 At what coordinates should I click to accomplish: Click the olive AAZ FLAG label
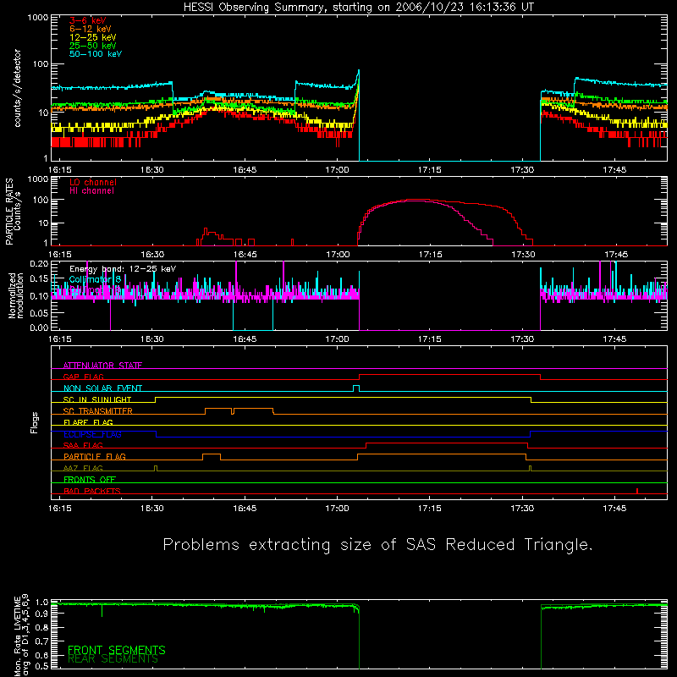(83, 468)
